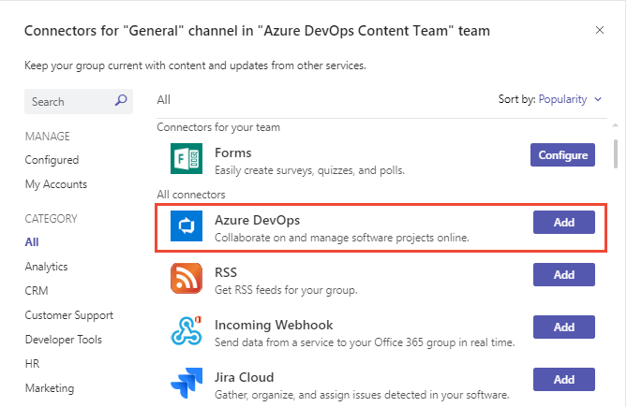Click the RSS feed icon
Image resolution: width=627 pixels, height=407 pixels.
click(x=187, y=278)
